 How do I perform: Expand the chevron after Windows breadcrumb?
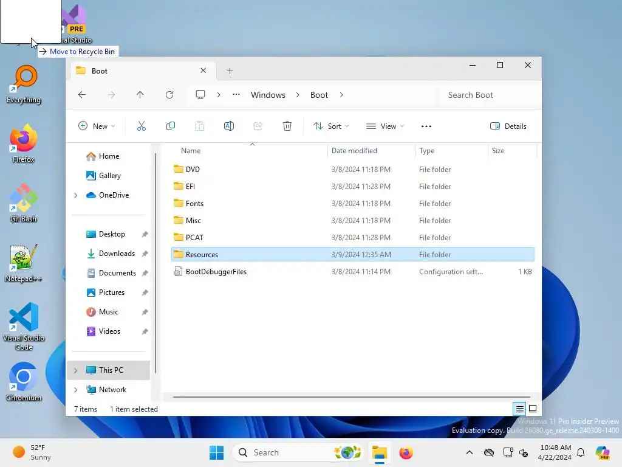click(298, 95)
